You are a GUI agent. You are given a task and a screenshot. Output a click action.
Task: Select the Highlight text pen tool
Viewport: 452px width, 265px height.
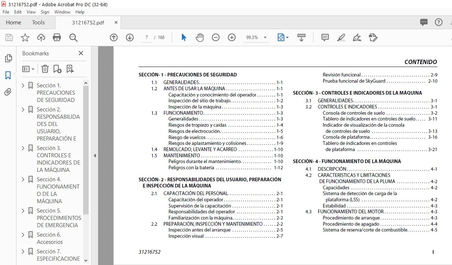coord(341,37)
